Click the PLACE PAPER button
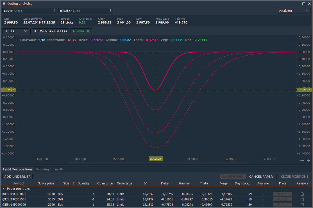 233,177
